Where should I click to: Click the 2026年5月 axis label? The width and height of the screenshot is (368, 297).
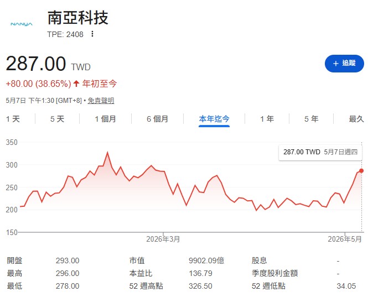point(345,239)
